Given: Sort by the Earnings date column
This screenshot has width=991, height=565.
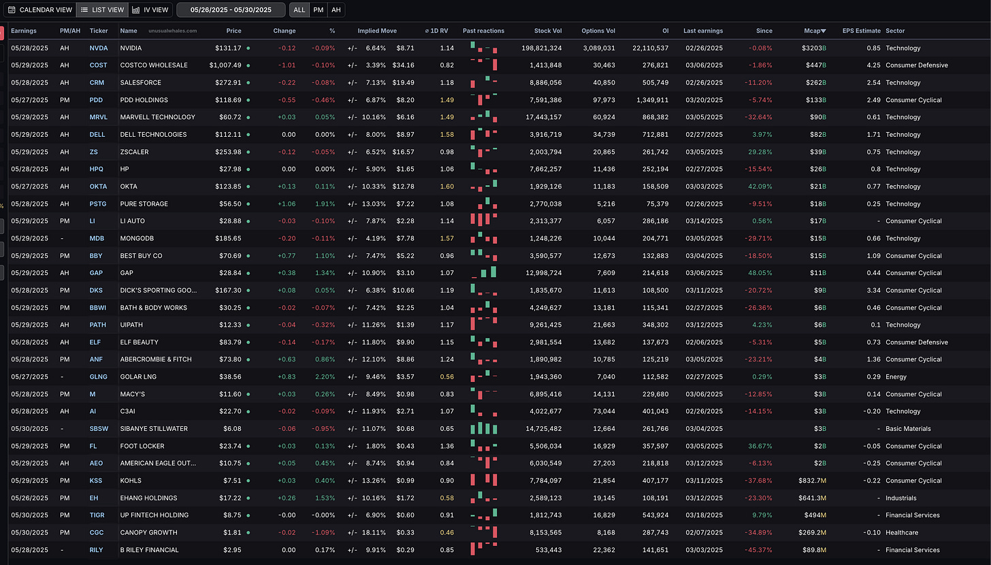Looking at the screenshot, I should [x=24, y=31].
